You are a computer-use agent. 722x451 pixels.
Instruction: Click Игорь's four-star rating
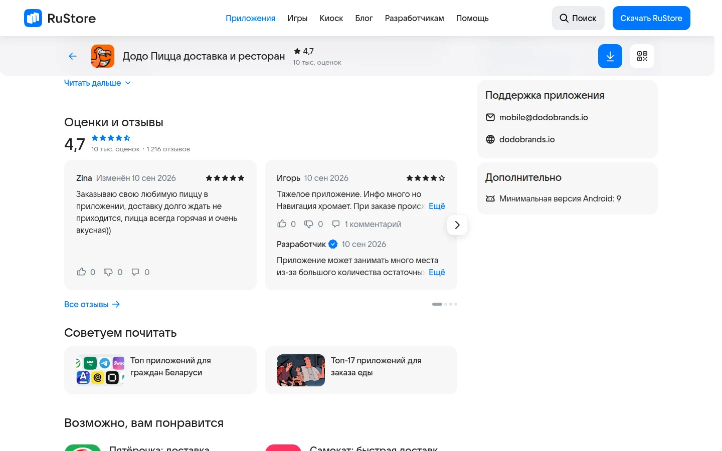[x=426, y=178]
